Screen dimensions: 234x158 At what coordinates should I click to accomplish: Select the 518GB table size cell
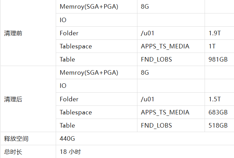[218, 126]
